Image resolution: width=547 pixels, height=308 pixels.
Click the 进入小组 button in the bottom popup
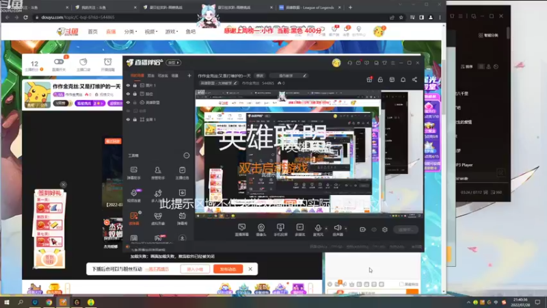[x=195, y=269]
